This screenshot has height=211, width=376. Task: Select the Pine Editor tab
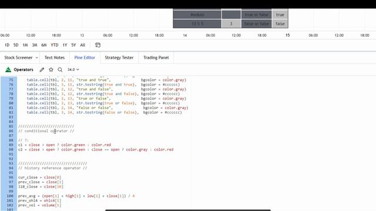point(85,57)
